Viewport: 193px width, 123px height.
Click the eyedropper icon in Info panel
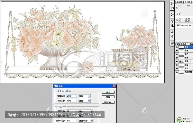pos(177,8)
